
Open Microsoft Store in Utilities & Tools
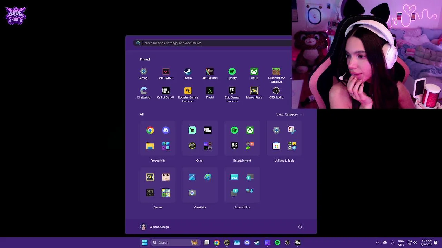pyautogui.click(x=276, y=146)
